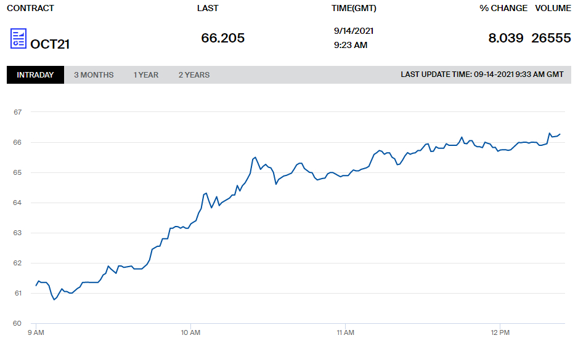
Task: Click the price line's final point near 66.2
Action: (560, 134)
